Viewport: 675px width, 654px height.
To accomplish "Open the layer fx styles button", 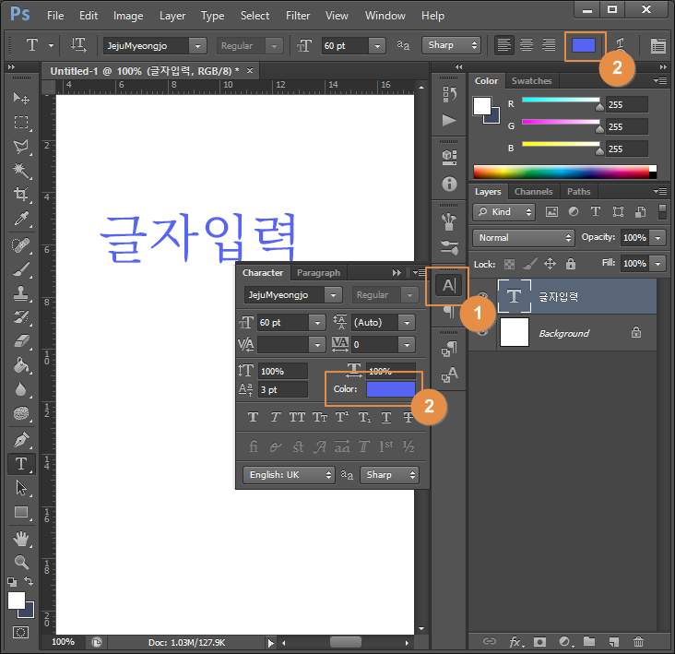I will pos(515,641).
